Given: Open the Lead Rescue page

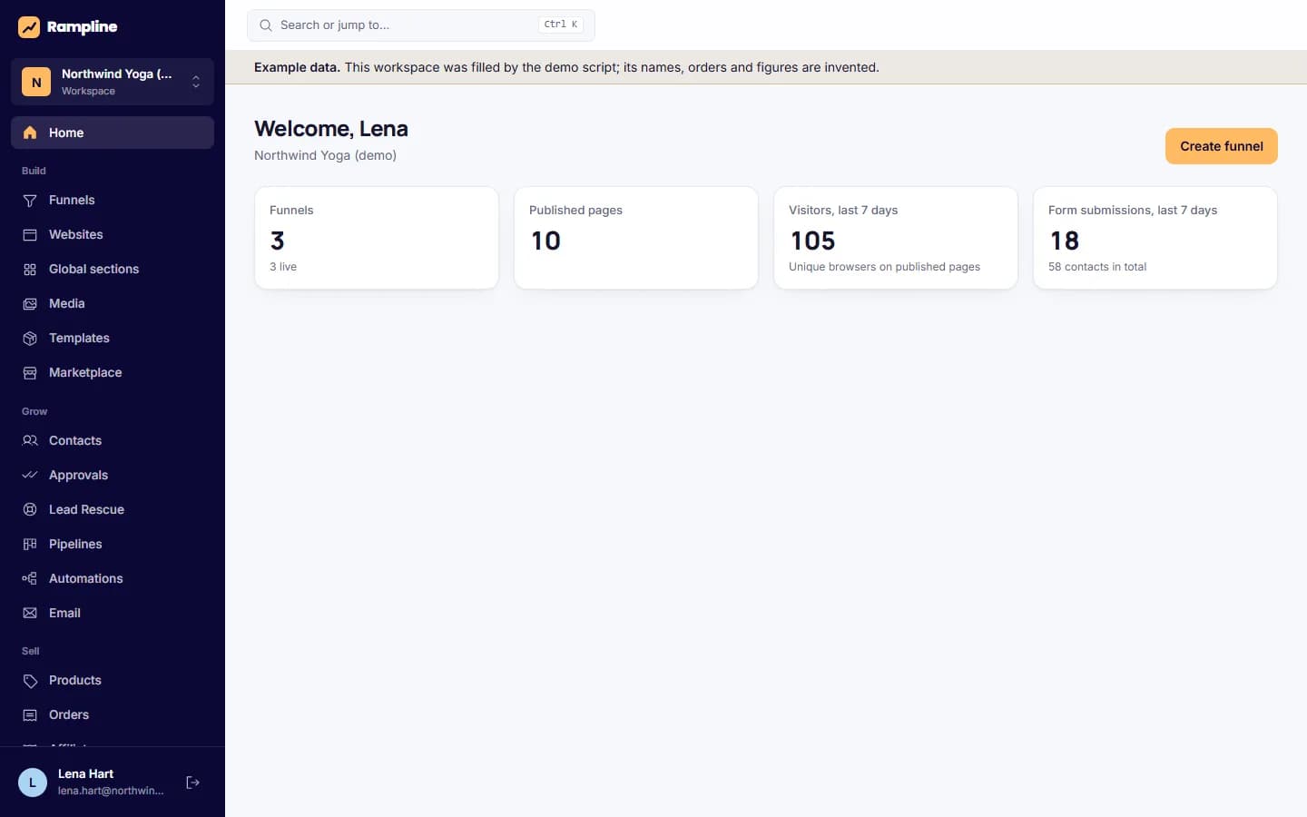Looking at the screenshot, I should (x=113, y=509).
